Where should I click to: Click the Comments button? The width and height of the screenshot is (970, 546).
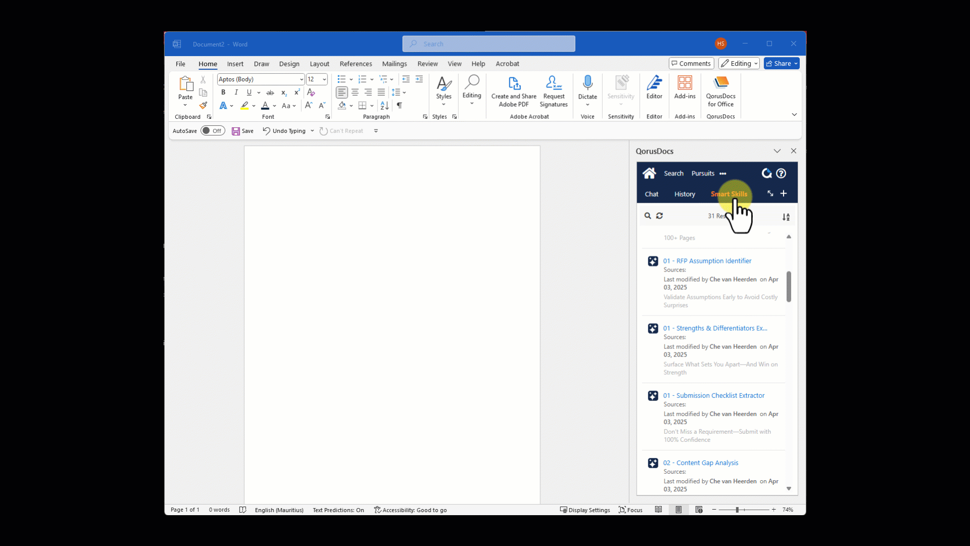(x=691, y=64)
